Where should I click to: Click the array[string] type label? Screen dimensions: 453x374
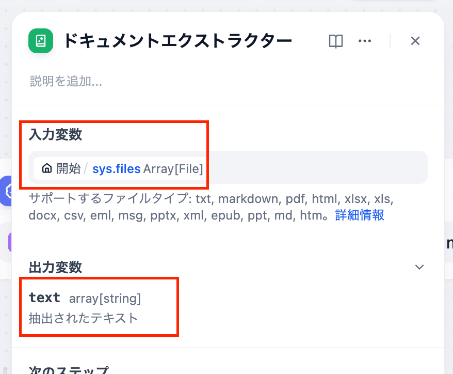coord(105,298)
